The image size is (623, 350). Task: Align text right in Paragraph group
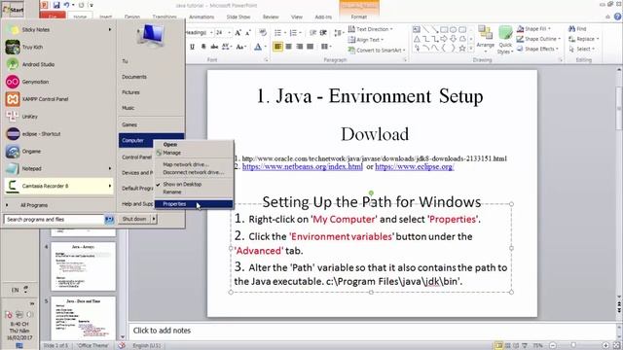[x=300, y=47]
